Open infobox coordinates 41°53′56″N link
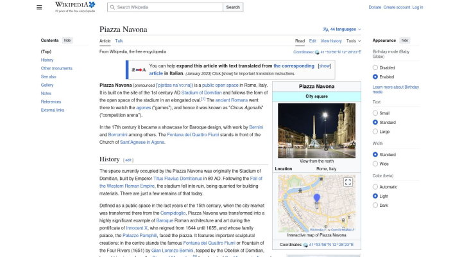Image resolution: width=462 pixels, height=257 pixels. (x=331, y=245)
